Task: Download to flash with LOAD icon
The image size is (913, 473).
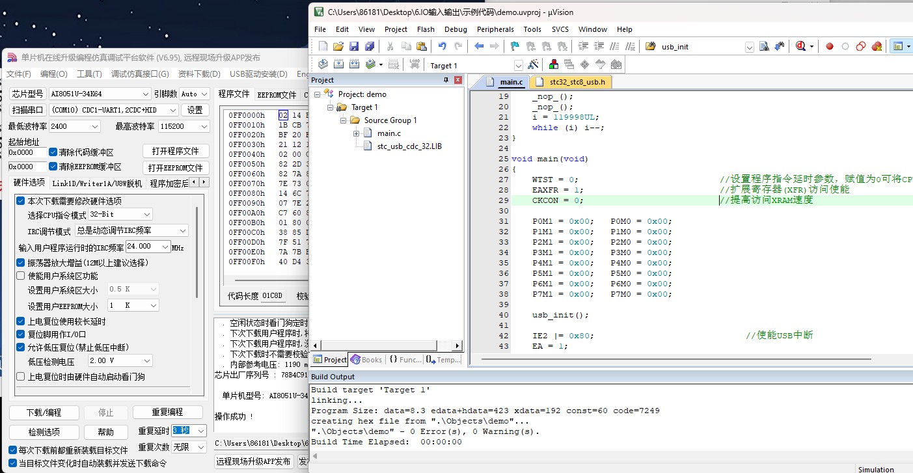Action: coord(415,64)
